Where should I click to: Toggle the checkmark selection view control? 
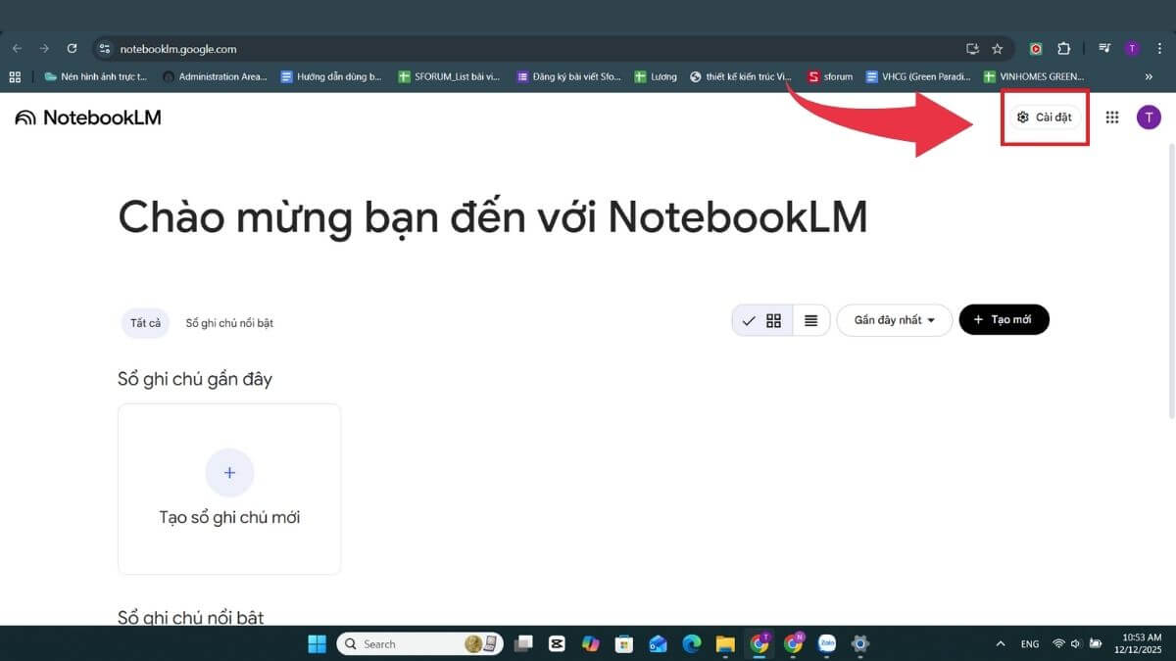(749, 319)
